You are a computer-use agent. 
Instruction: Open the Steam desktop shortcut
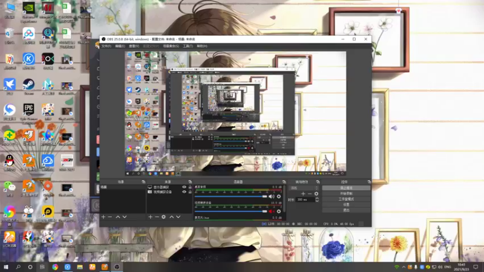(x=28, y=86)
